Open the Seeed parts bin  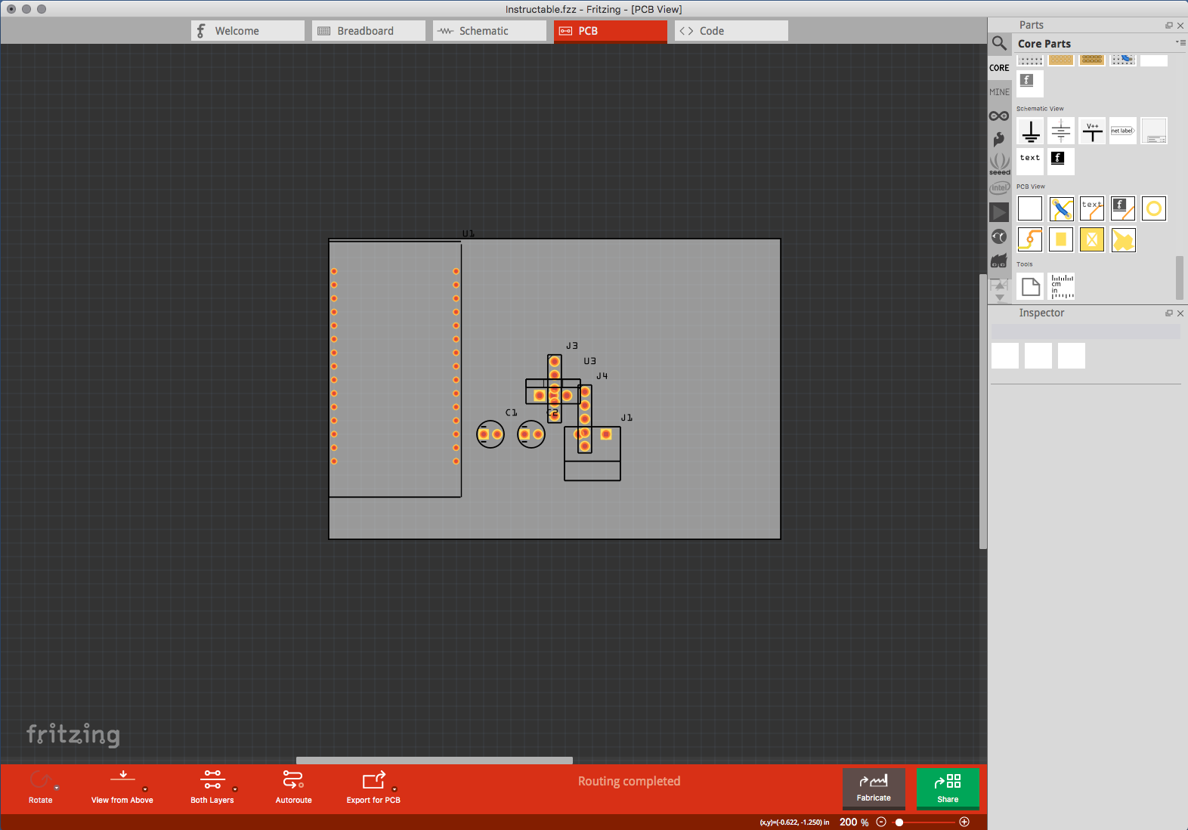(x=999, y=164)
